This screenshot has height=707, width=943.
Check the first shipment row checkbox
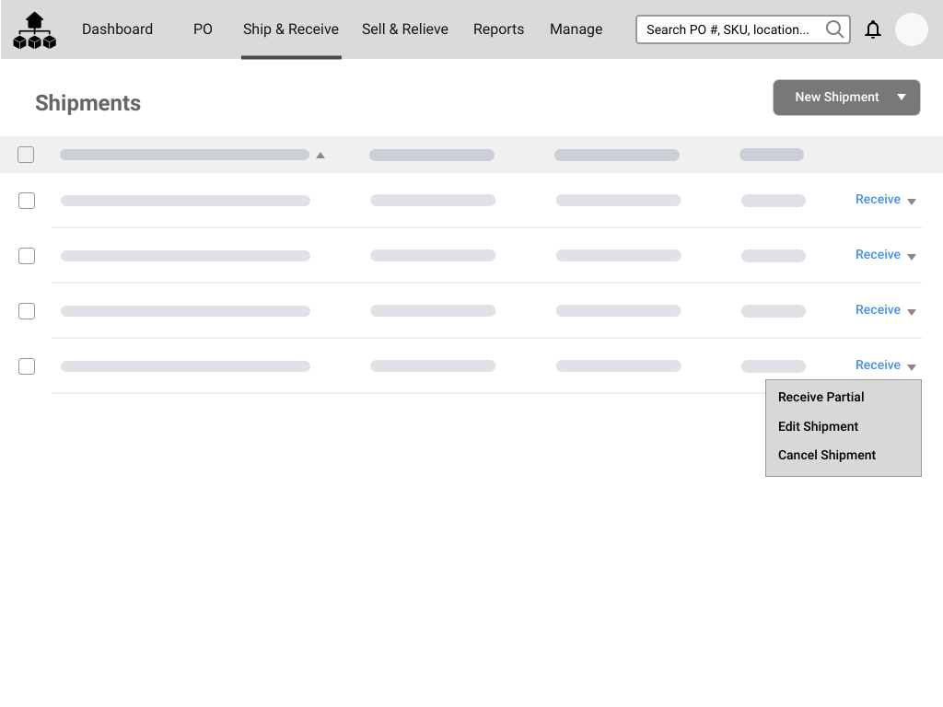coord(27,201)
